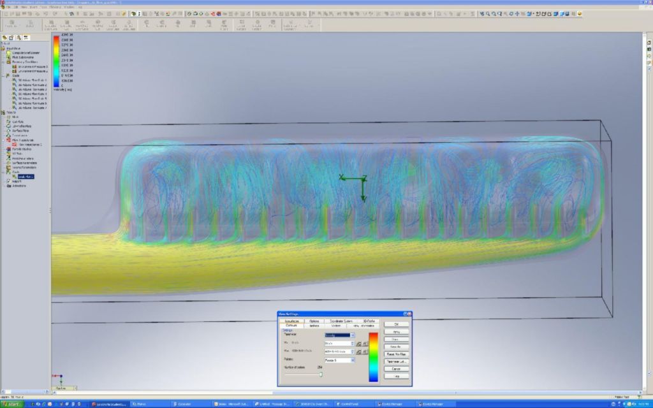Viewport: 653px width, 408px height.
Task: Click the Reset Min/Max button
Action: click(396, 354)
